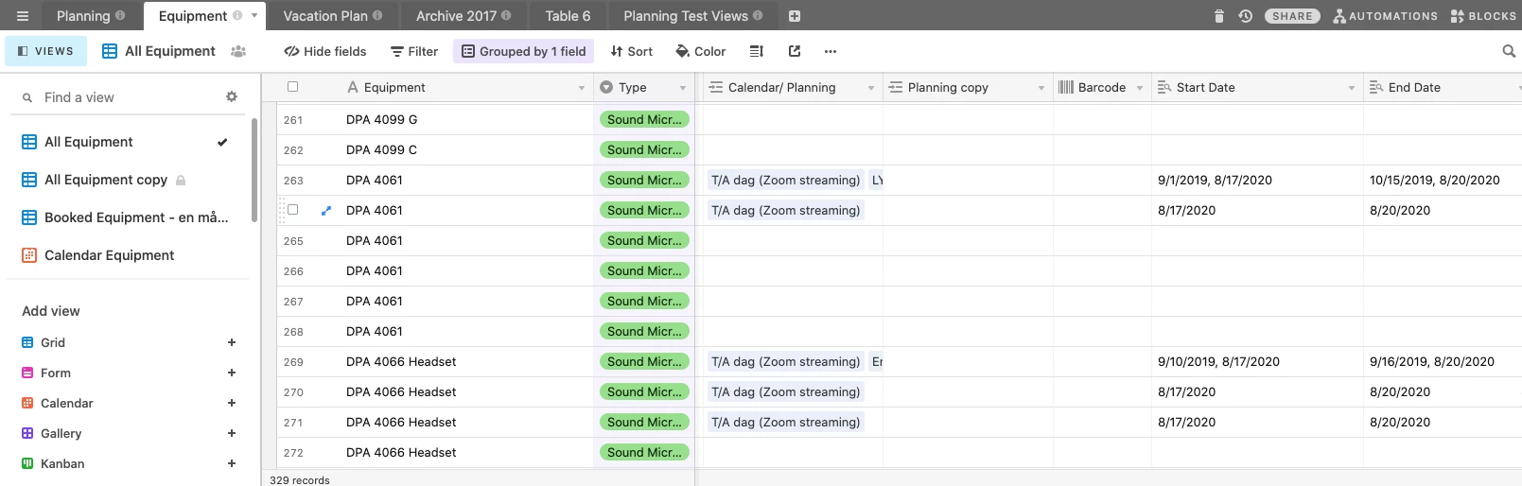Viewport: 1522px width, 486px height.
Task: Click DPA 4099 C equipment cell
Action: pos(381,150)
